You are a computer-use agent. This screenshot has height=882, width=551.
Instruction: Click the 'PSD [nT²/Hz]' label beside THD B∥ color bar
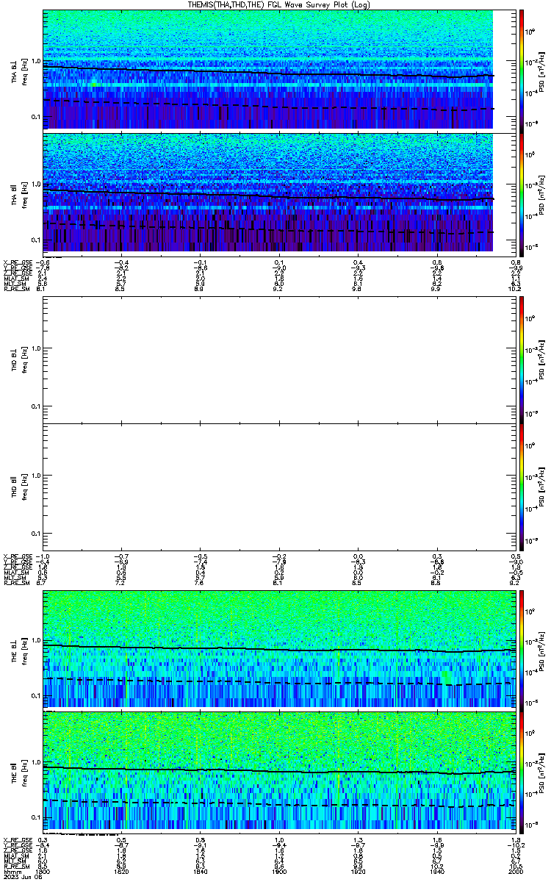coord(541,487)
